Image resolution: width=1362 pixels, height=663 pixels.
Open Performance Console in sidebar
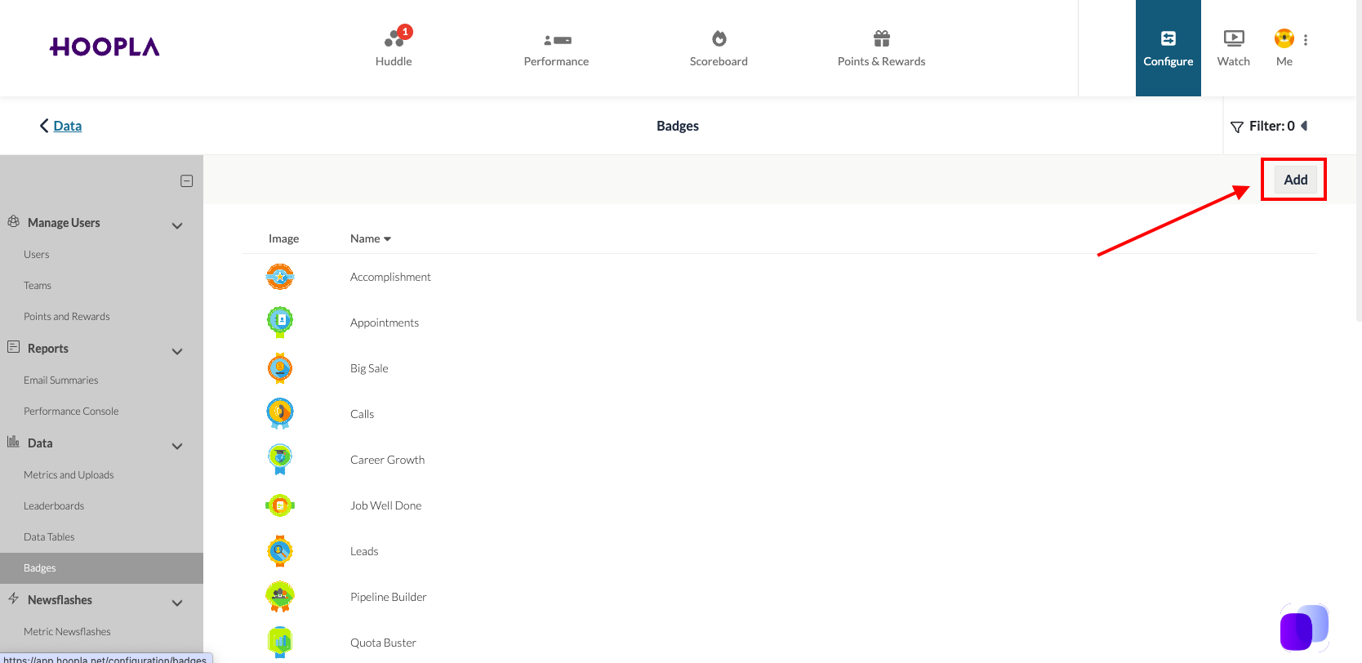click(71, 412)
